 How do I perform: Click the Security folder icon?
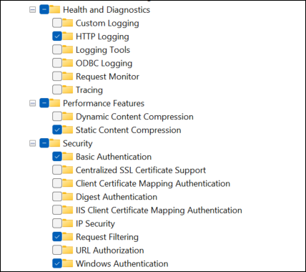(55, 143)
